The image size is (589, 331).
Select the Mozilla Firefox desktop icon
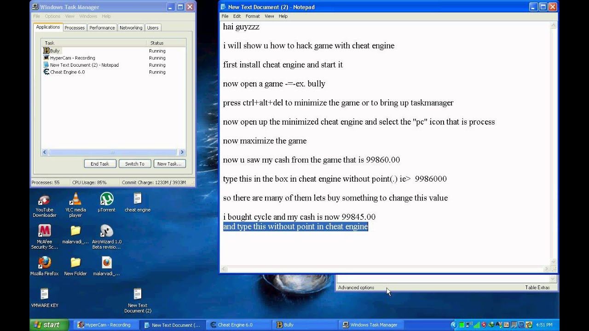pos(45,263)
